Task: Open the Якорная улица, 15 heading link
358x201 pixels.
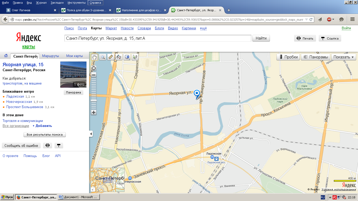Action: [x=23, y=65]
